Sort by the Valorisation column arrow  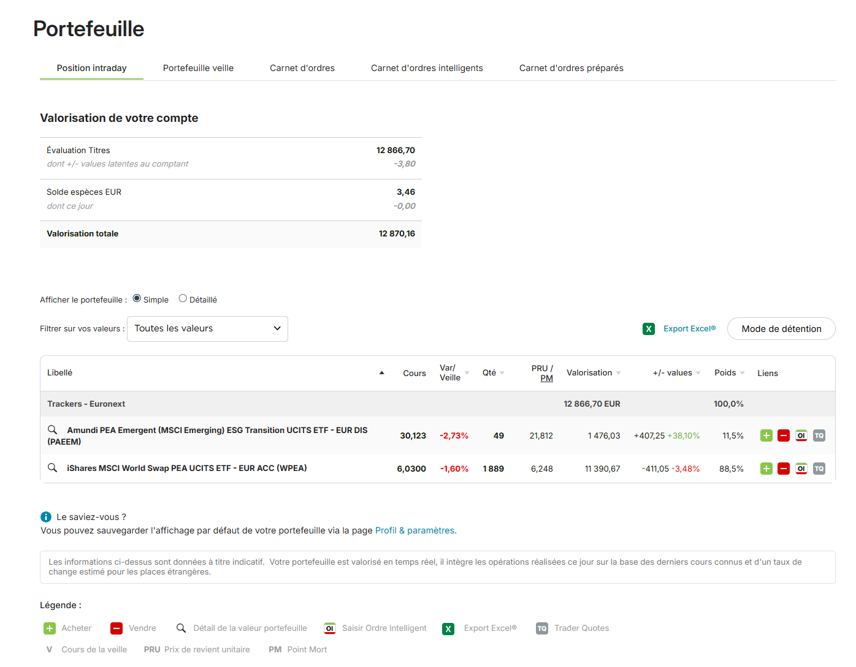[x=618, y=373]
